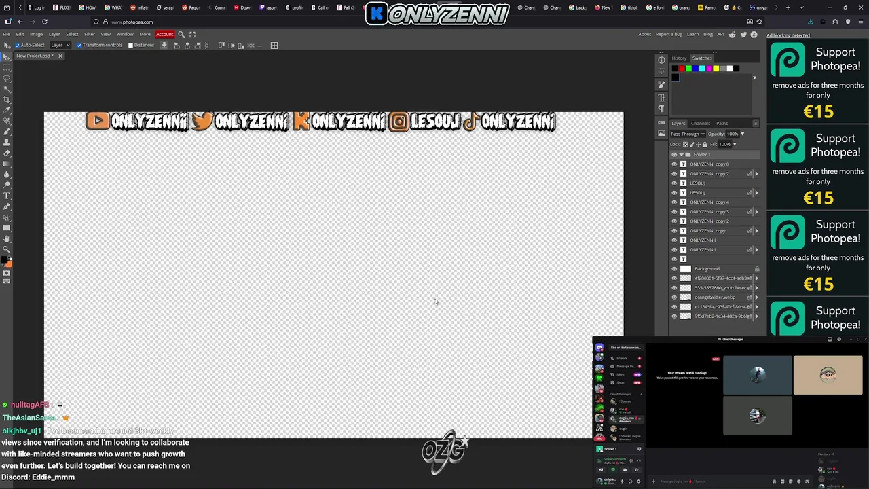Screen dimensions: 869x489
Task: Open the Pass Through blend mode dropdown
Action: coord(688,134)
